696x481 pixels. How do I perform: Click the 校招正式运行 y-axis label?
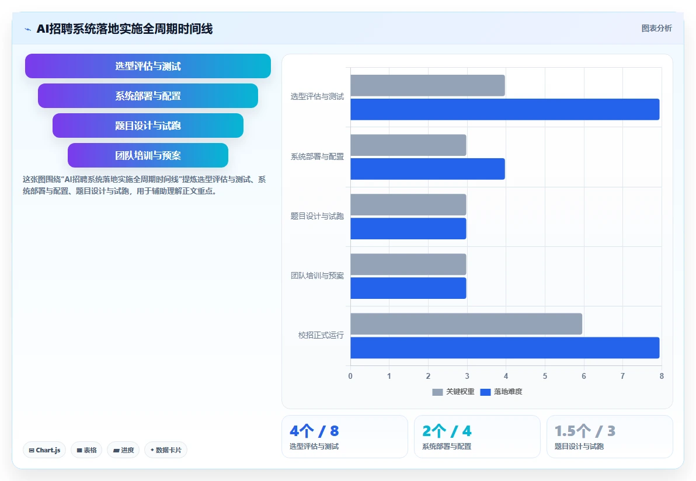(x=321, y=336)
